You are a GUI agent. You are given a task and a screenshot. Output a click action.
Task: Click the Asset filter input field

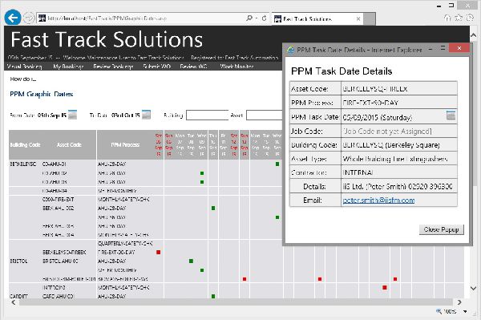tap(265, 115)
